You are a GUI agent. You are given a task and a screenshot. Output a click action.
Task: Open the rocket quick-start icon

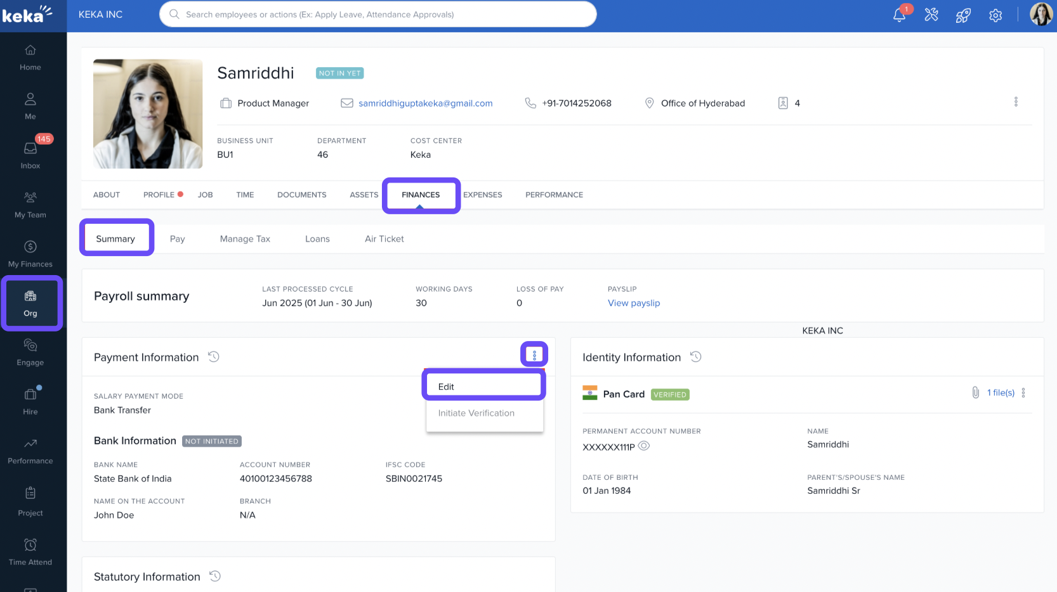[x=962, y=15]
